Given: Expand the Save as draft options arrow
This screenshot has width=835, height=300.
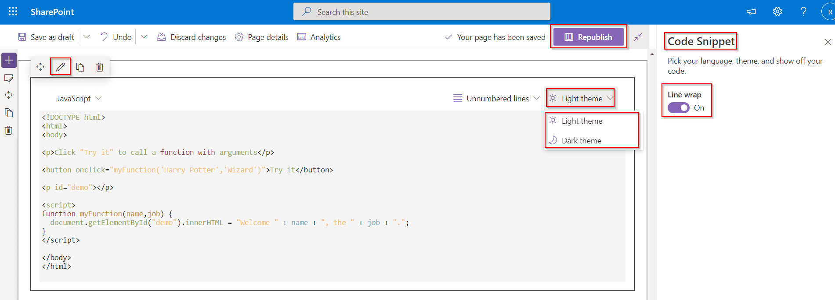Looking at the screenshot, I should point(87,37).
